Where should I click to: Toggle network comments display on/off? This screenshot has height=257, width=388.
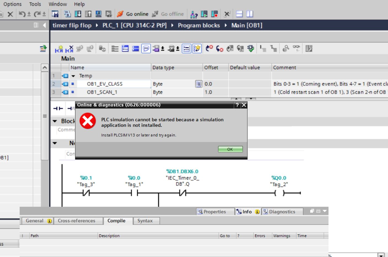[146, 49]
